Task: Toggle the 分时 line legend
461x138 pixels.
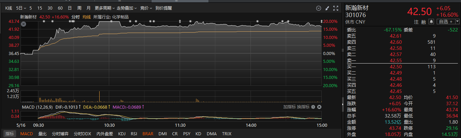Action: [75, 17]
